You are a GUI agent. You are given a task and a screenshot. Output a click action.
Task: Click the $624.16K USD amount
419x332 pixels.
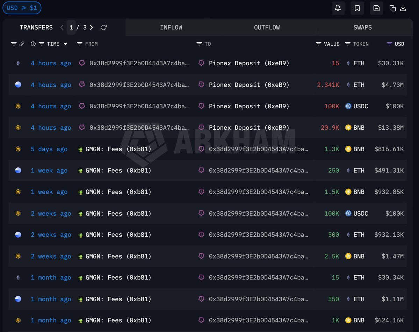pos(389,320)
